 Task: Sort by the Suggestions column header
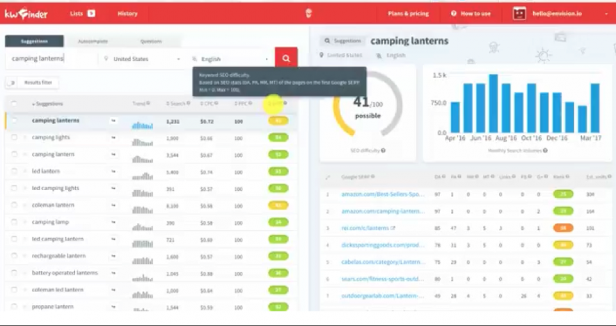(47, 104)
